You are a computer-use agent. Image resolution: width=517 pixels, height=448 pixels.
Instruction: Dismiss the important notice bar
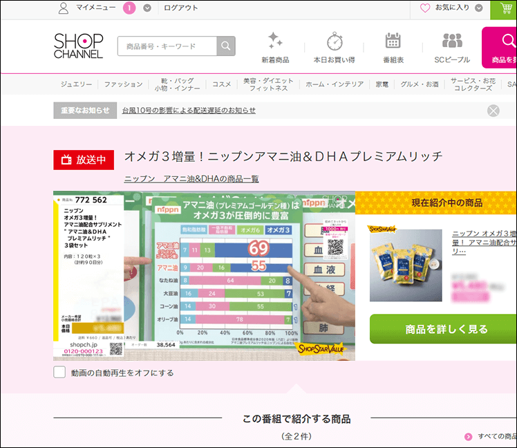point(493,111)
